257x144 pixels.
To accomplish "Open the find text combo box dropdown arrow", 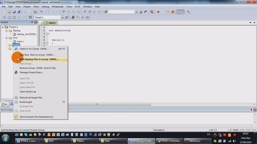I will pyautogui.click(x=136, y=12).
